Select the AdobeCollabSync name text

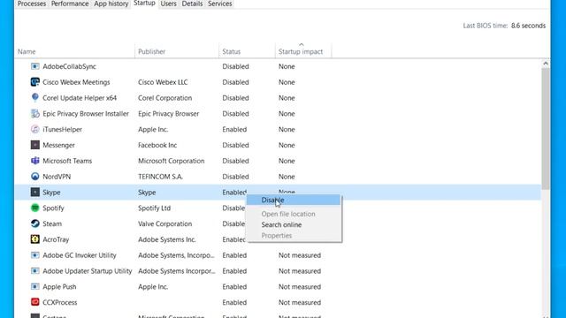click(x=69, y=66)
